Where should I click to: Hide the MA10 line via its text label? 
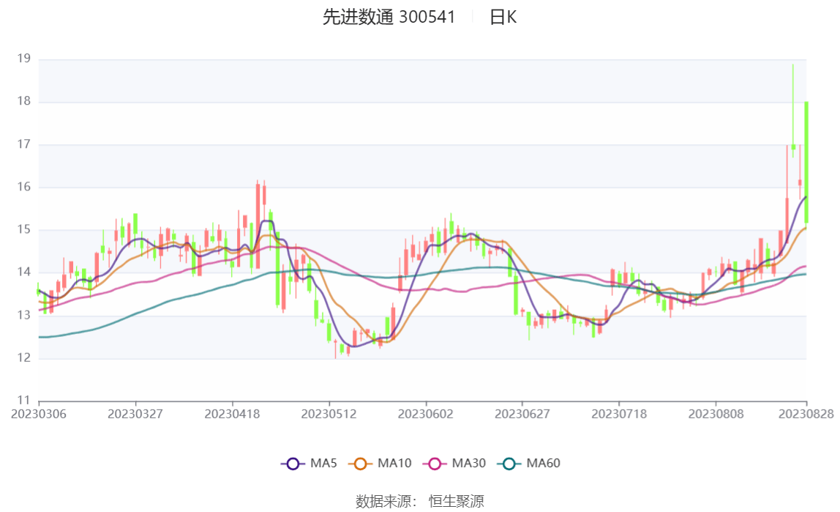pos(394,464)
